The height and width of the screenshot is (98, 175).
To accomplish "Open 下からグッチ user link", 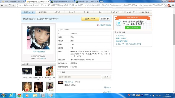I will point(69,82).
